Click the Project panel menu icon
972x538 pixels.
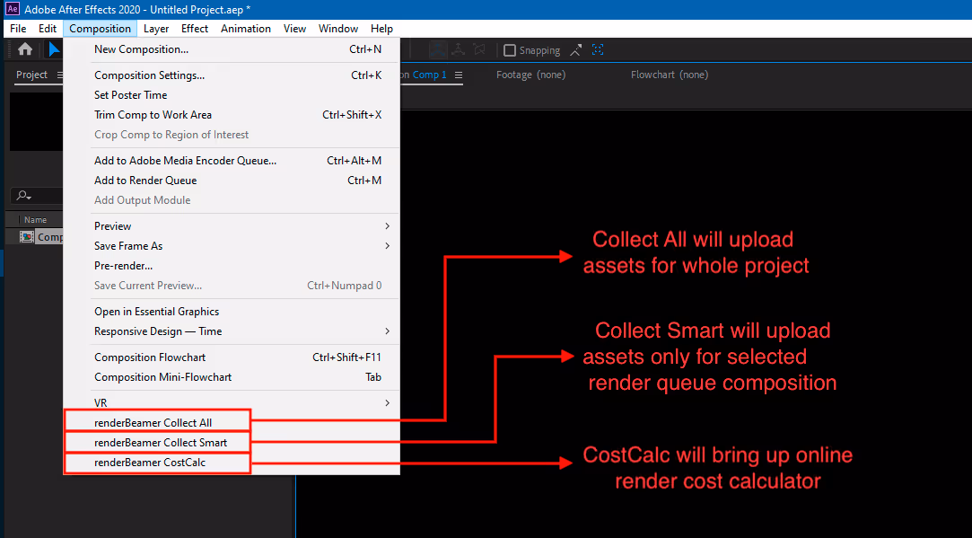coord(59,75)
